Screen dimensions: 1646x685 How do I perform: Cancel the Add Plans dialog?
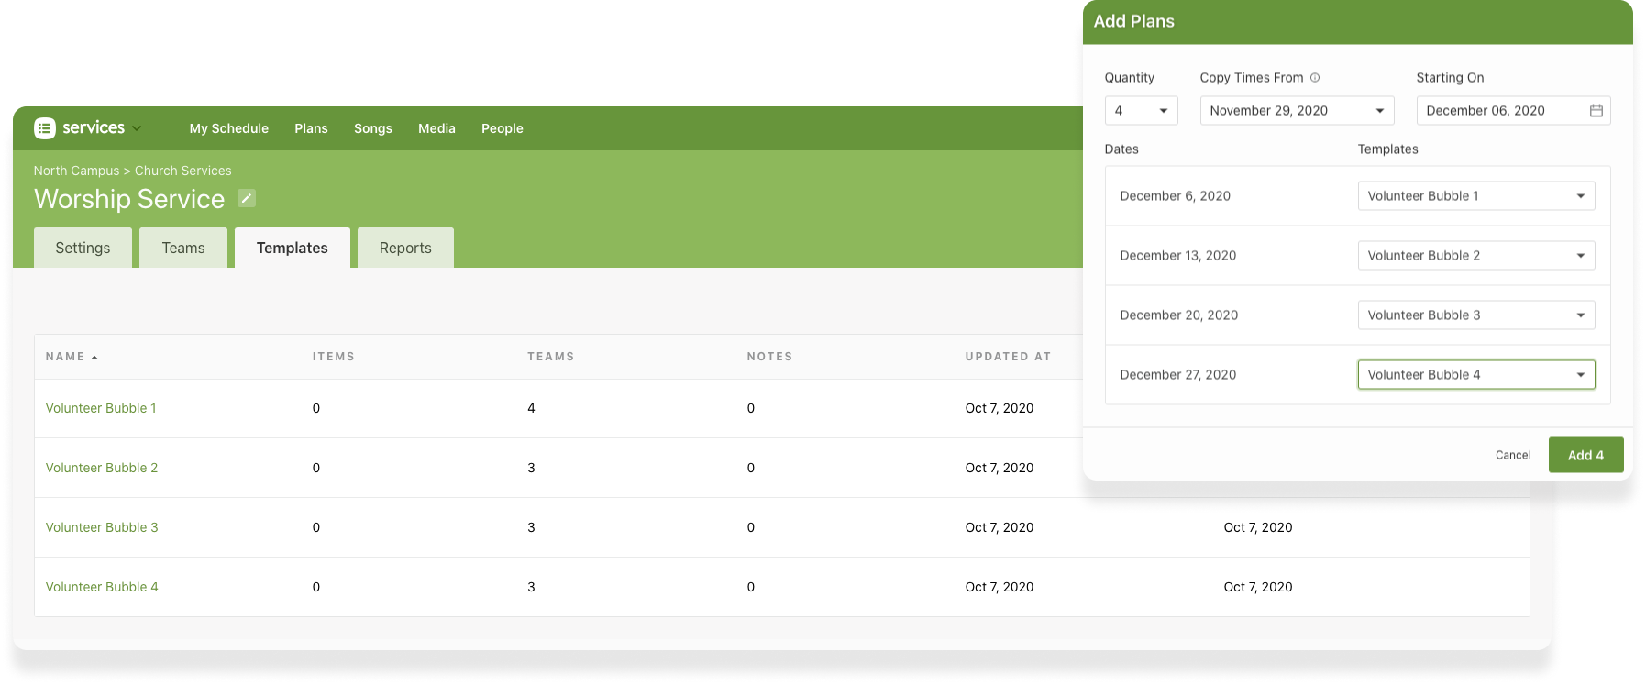coord(1513,455)
